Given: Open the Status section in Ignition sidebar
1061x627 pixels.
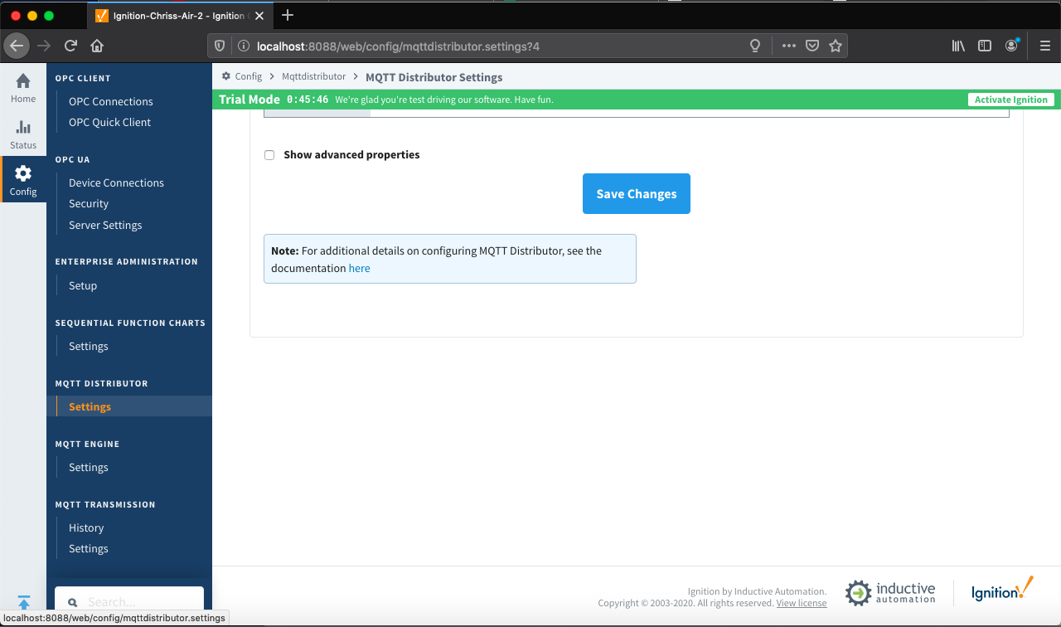Looking at the screenshot, I should tap(23, 134).
